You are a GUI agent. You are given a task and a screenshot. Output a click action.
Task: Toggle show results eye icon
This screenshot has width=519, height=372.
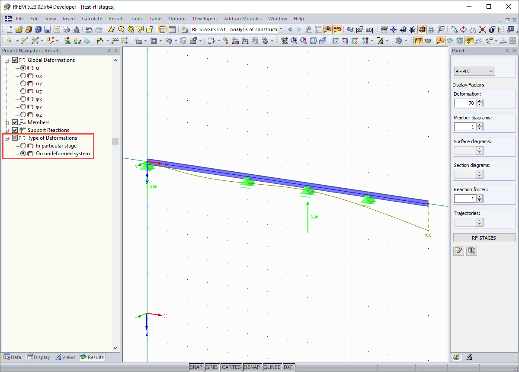click(328, 29)
